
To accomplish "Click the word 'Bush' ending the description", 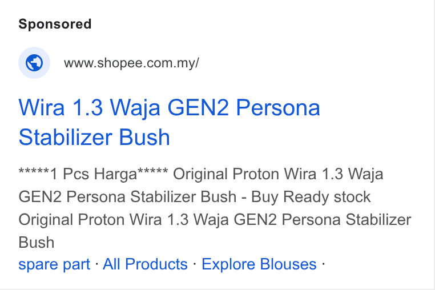I will coord(37,243).
